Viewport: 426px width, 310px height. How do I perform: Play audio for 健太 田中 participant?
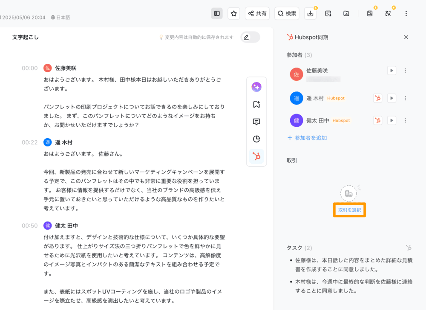391,120
